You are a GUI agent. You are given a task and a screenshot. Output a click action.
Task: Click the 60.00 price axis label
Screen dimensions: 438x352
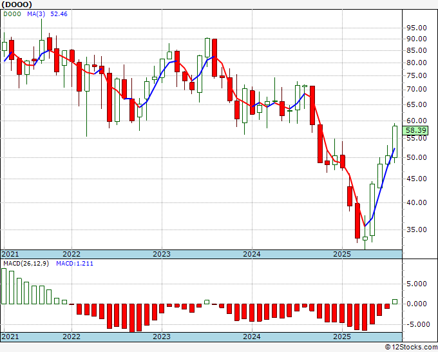click(417, 121)
